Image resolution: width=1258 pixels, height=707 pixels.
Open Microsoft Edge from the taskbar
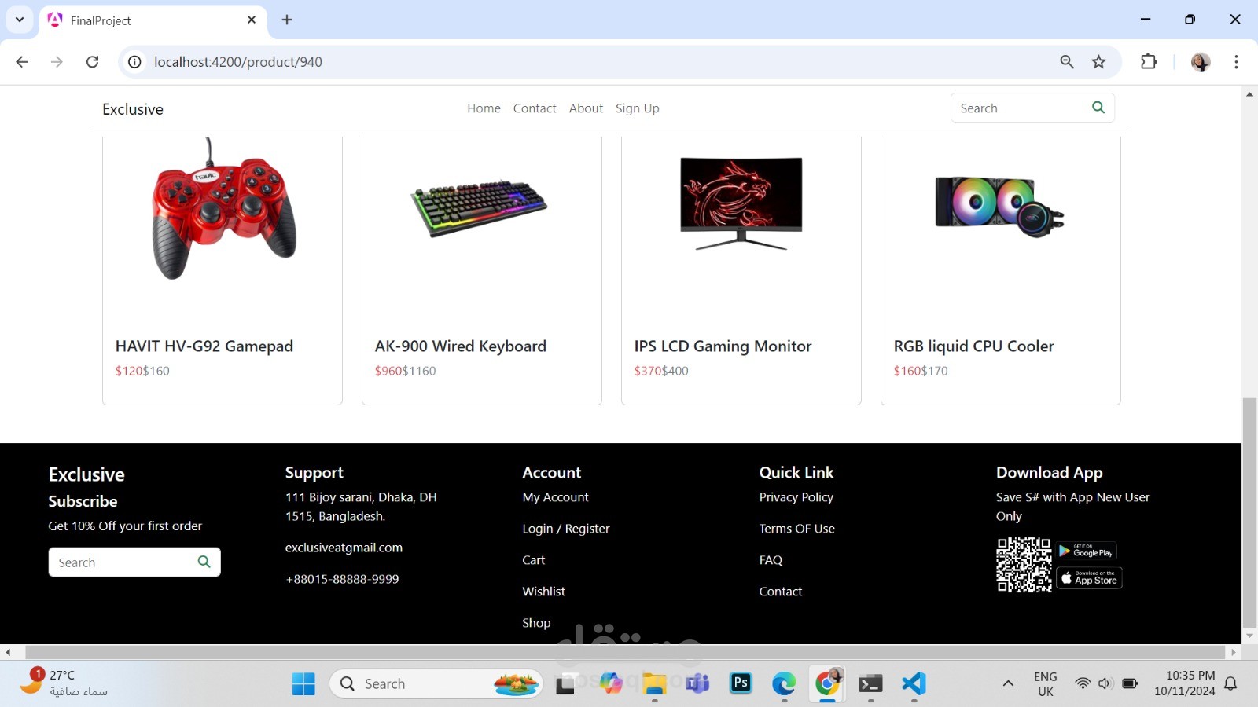(784, 683)
